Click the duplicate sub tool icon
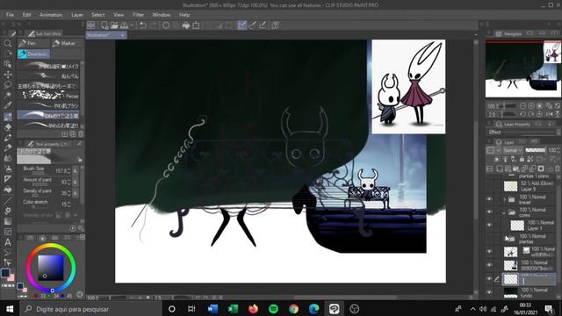 [x=73, y=134]
